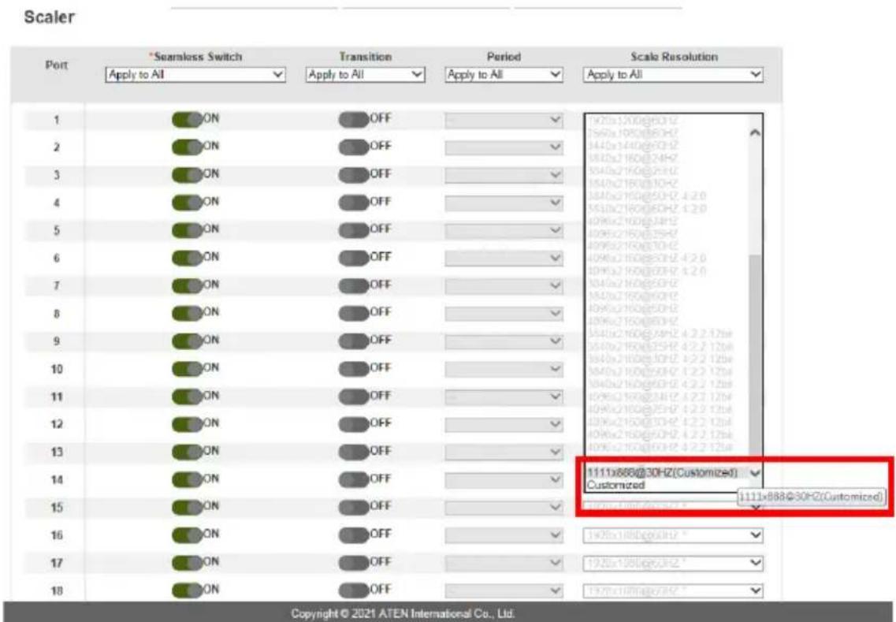This screenshot has width=896, height=622.
Task: Switch on Transition for port 8
Action: point(354,313)
